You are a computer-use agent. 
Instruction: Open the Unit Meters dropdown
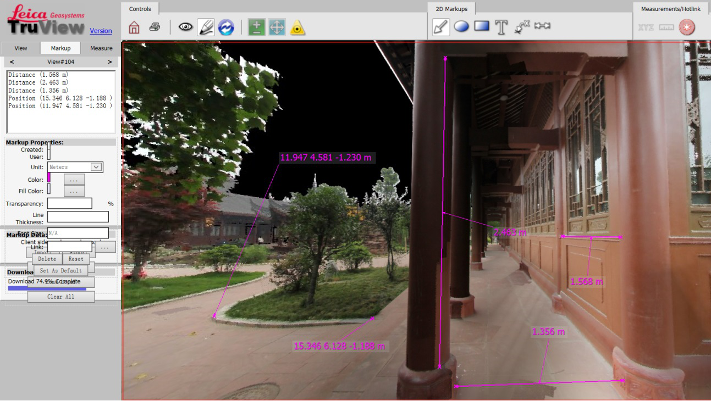coord(75,167)
